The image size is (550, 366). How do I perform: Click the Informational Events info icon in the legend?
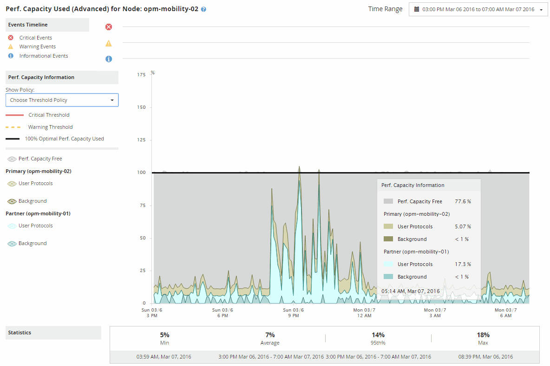coord(11,55)
